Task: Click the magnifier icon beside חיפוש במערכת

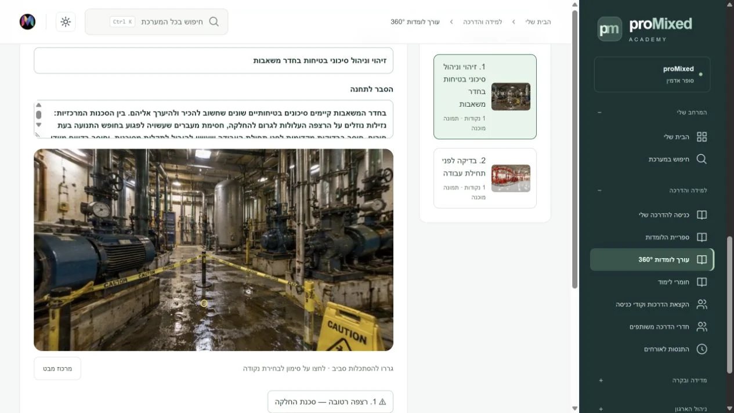Action: pos(702,159)
